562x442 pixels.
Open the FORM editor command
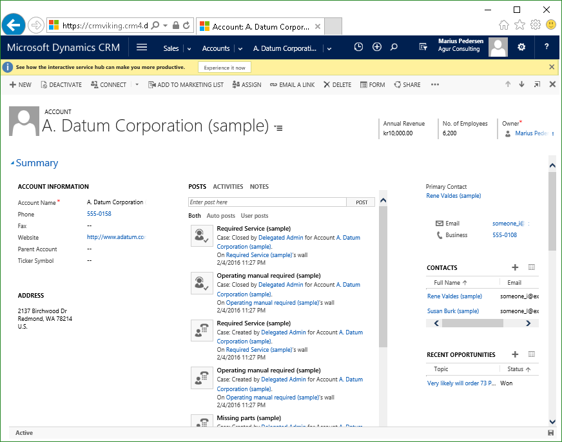coord(373,84)
